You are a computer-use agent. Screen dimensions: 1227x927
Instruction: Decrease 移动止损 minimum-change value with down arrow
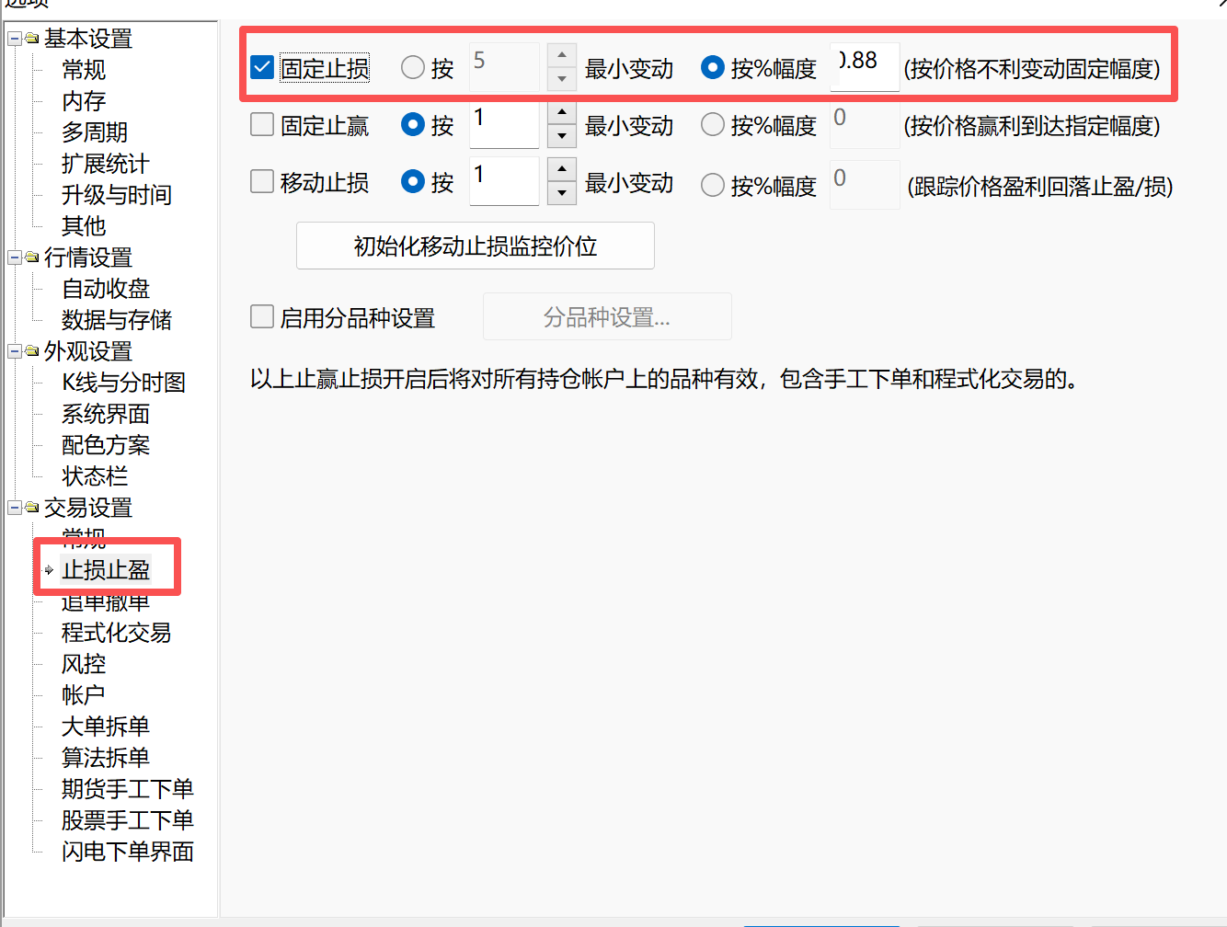(x=562, y=193)
